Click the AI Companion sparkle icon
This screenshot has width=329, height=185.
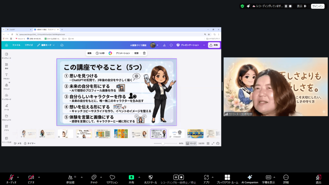click(250, 177)
